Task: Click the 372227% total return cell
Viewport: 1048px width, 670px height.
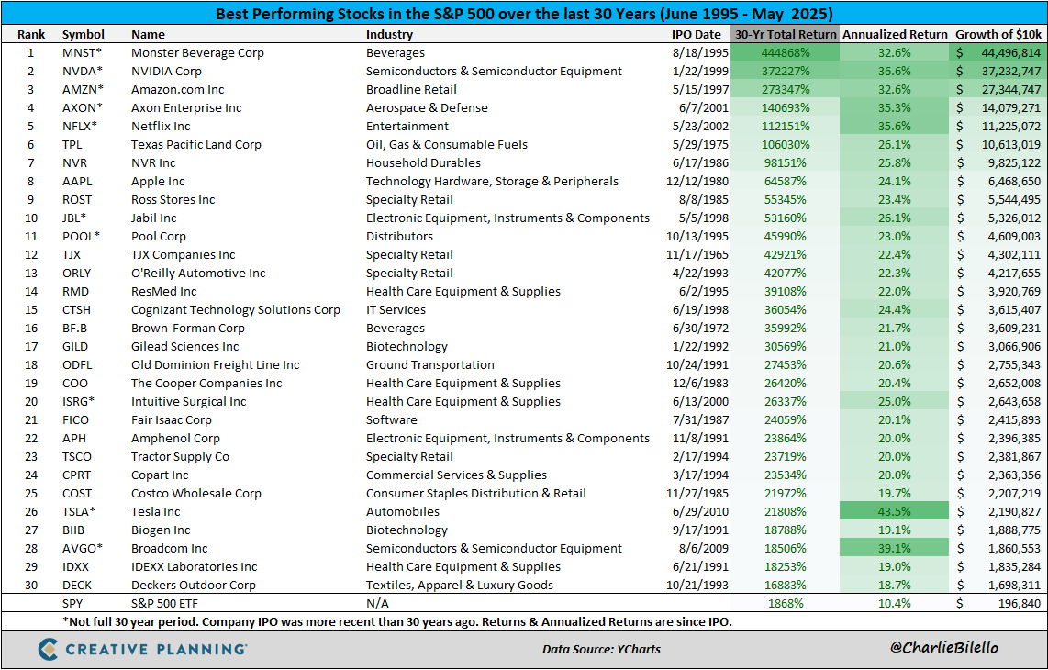Action: 786,71
